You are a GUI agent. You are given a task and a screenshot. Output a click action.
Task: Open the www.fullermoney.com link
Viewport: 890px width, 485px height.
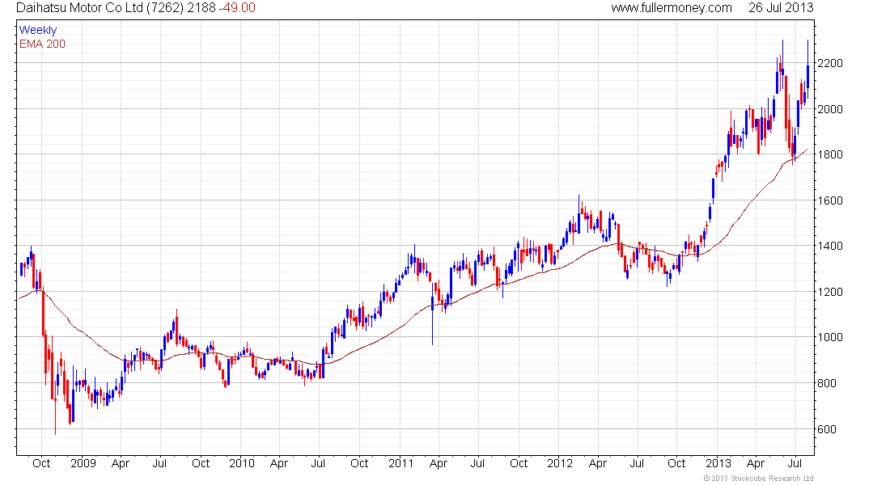(671, 8)
